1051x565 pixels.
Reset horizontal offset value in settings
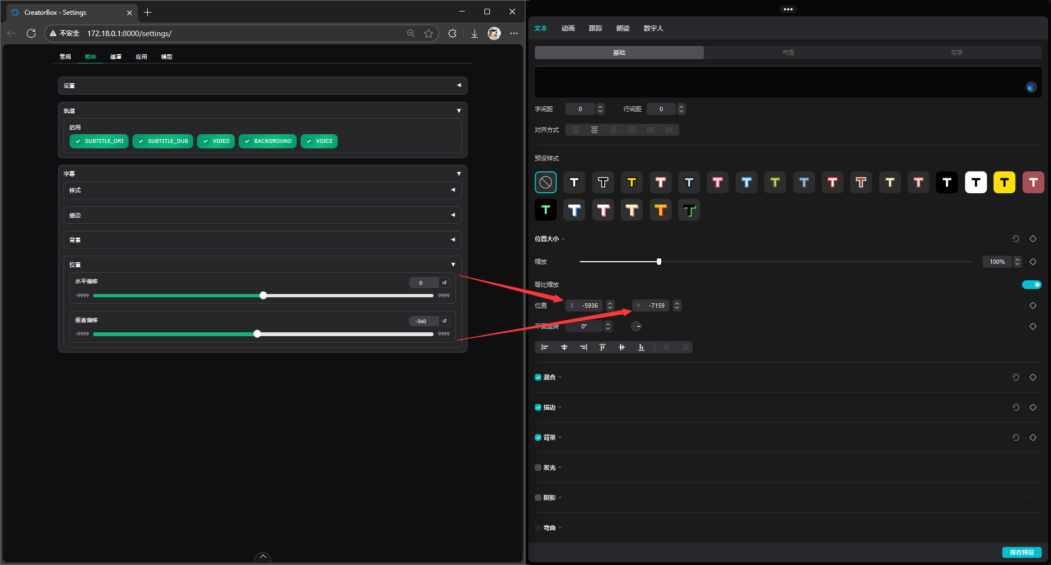pos(444,282)
